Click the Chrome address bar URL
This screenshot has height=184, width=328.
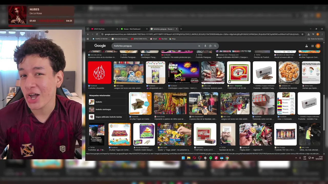tap(202, 34)
